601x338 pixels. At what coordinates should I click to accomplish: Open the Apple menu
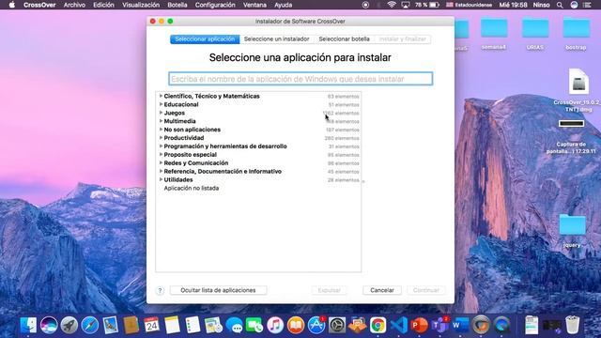pos(12,5)
